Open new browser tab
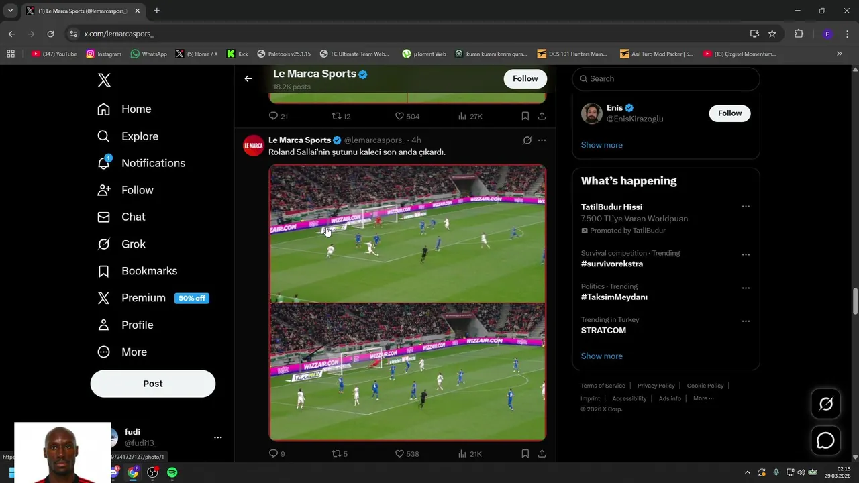The height and width of the screenshot is (483, 859). click(x=156, y=11)
